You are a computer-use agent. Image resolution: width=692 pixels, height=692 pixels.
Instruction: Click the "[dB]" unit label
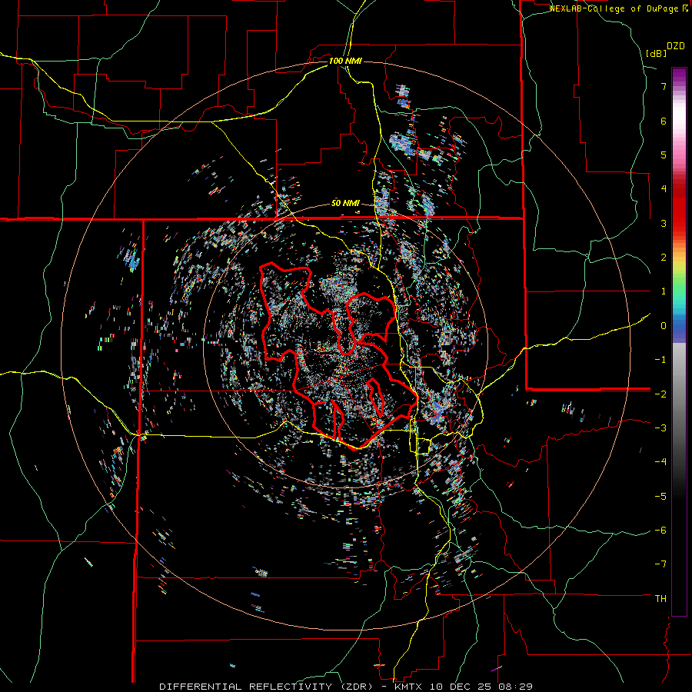pos(656,53)
